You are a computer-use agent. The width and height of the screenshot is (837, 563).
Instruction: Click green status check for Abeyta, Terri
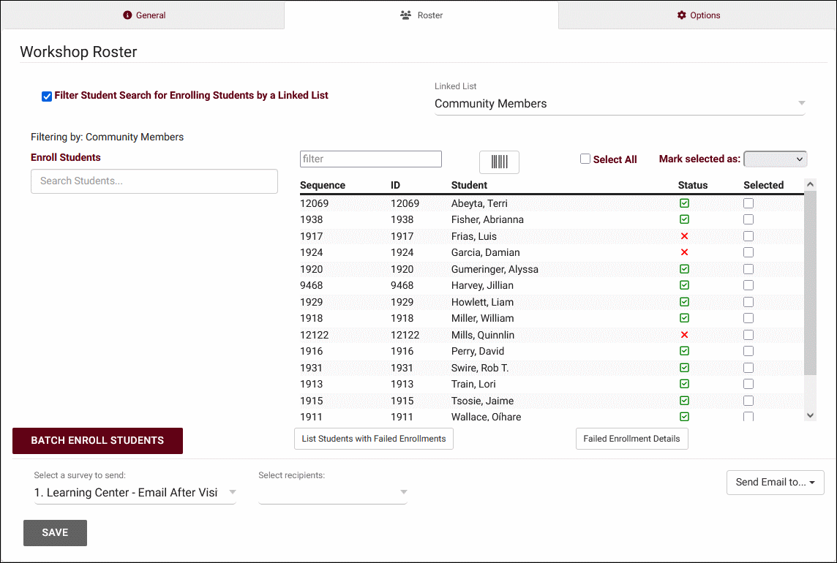click(684, 203)
